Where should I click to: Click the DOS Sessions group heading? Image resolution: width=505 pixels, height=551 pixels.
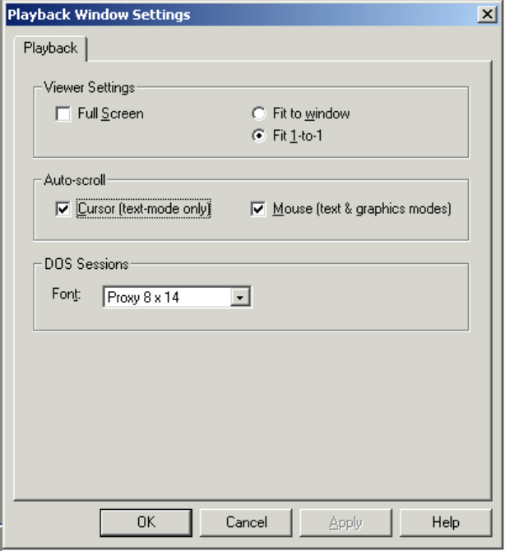coord(86,264)
